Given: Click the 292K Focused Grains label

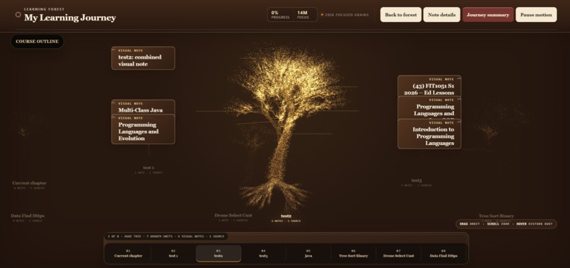Looking at the screenshot, I should [x=344, y=15].
